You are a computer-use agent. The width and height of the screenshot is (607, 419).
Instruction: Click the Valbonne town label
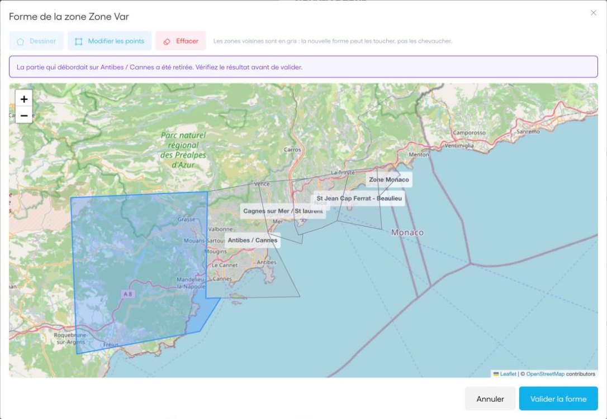(x=220, y=229)
